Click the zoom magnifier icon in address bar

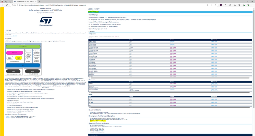[x=207, y=5]
